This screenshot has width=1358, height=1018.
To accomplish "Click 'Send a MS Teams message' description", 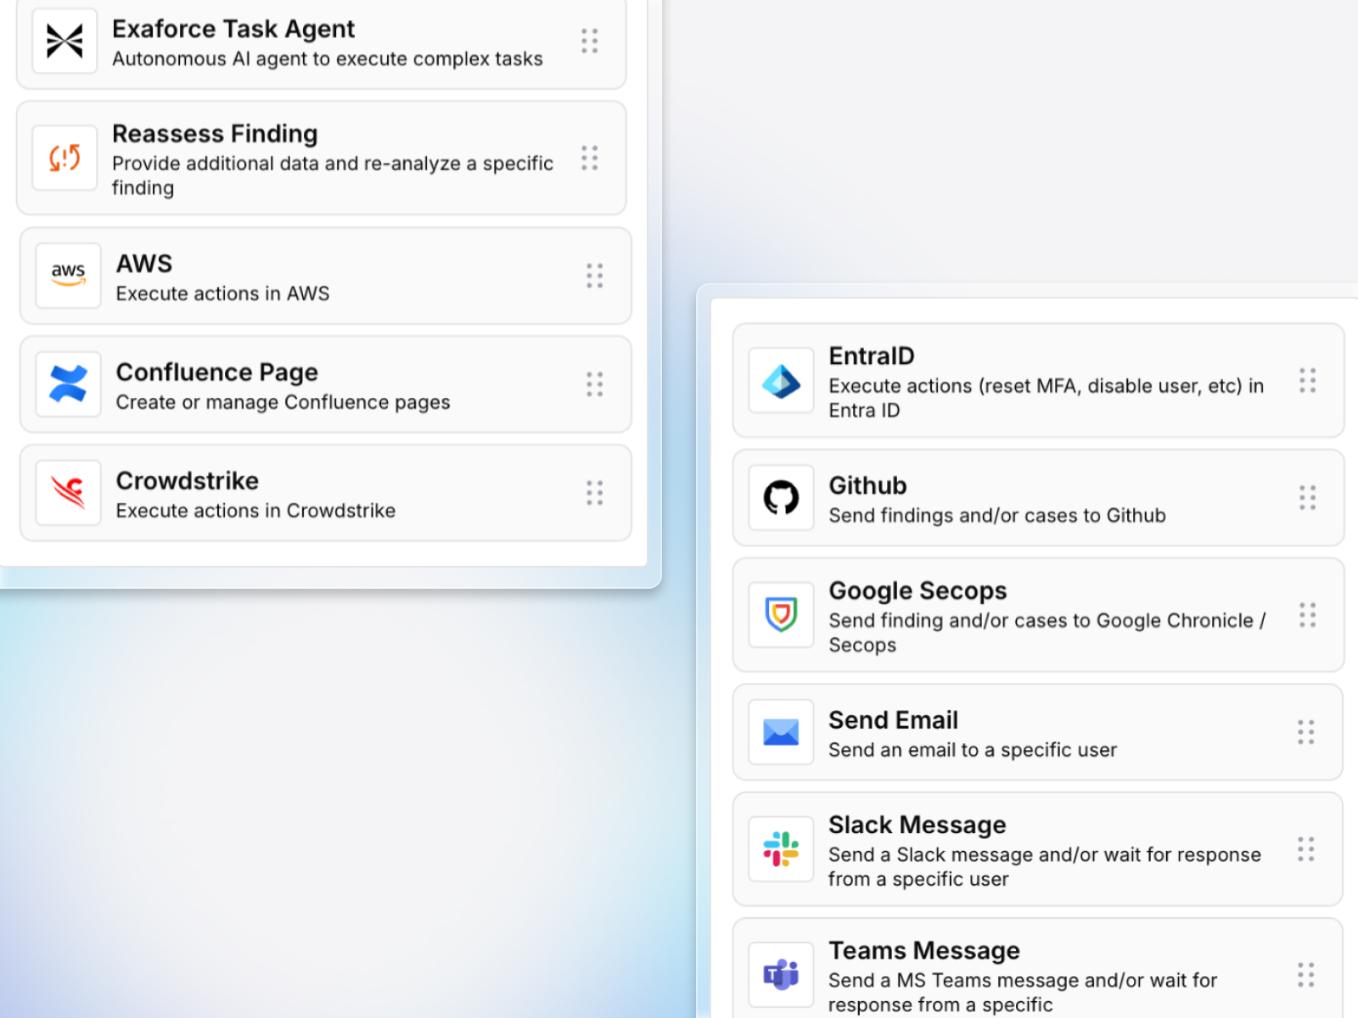I will tap(1023, 993).
